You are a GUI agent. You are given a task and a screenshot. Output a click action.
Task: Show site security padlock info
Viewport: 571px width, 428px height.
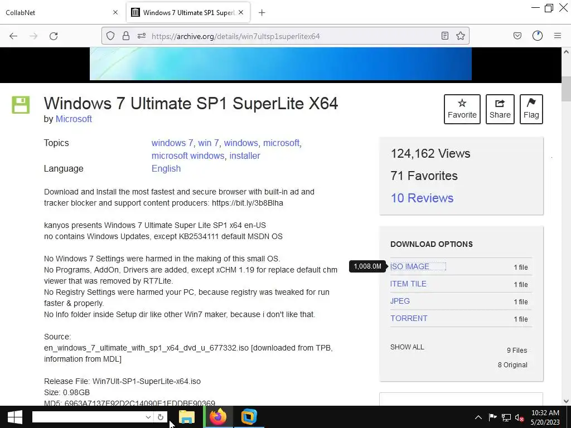click(x=126, y=36)
